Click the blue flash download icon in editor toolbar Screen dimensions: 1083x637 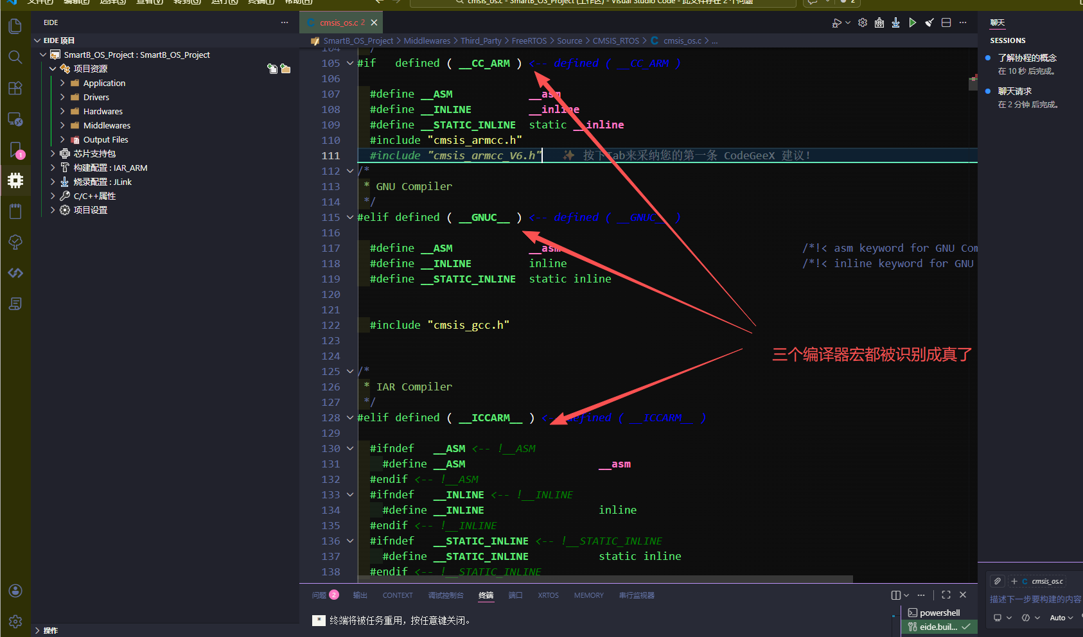click(x=895, y=23)
